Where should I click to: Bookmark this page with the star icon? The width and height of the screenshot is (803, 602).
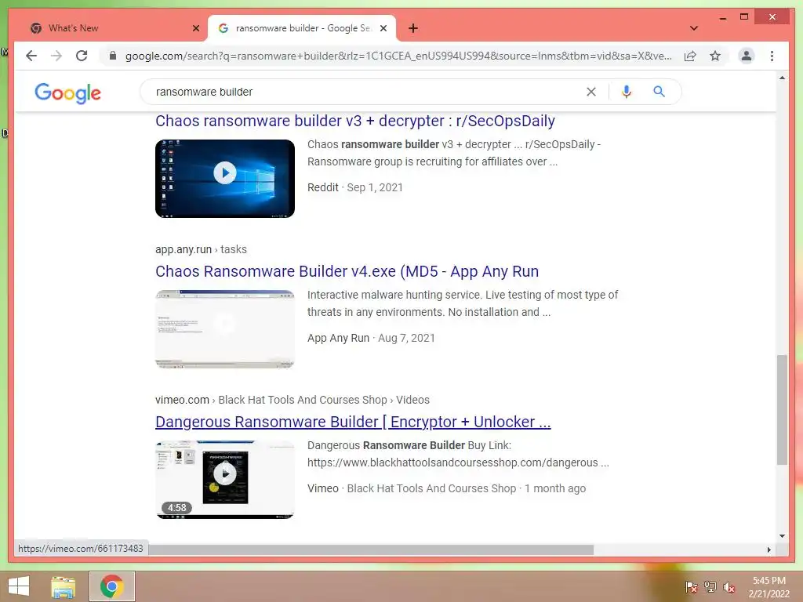pos(715,56)
